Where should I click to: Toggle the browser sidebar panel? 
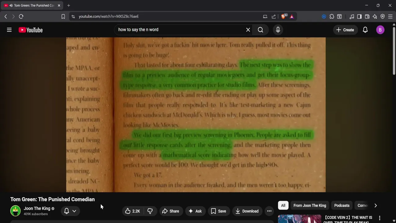pyautogui.click(x=359, y=16)
